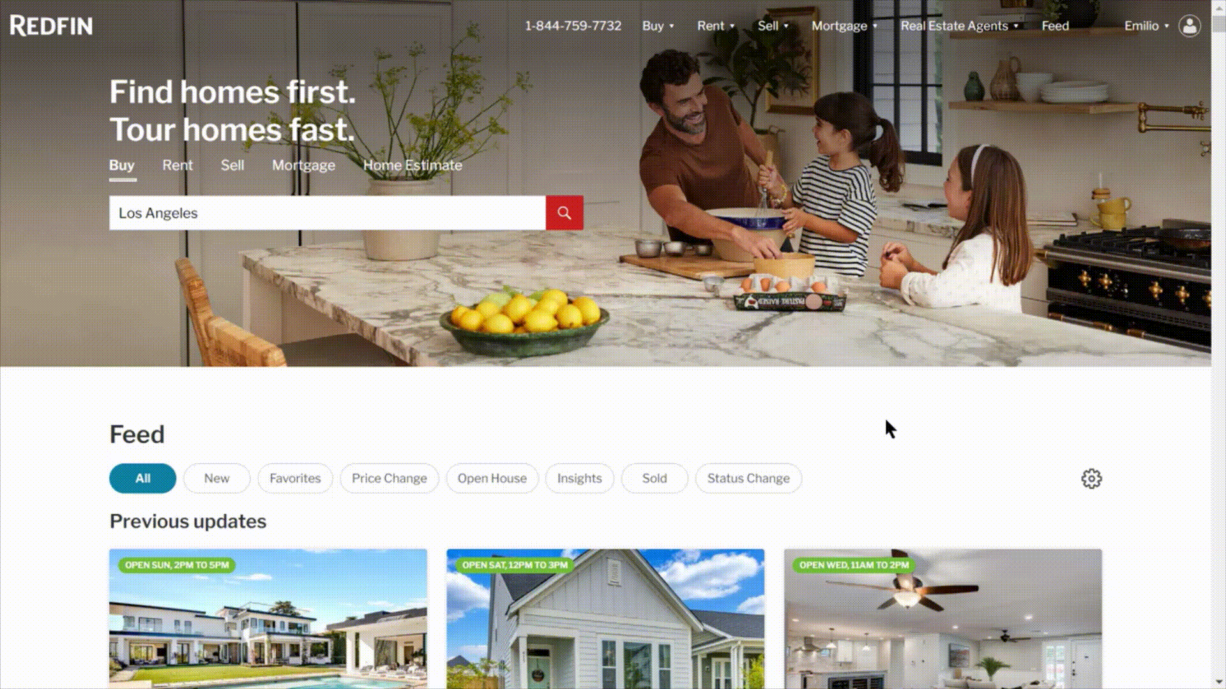1226x689 pixels.
Task: Click the Redfin logo icon
Action: pyautogui.click(x=50, y=26)
